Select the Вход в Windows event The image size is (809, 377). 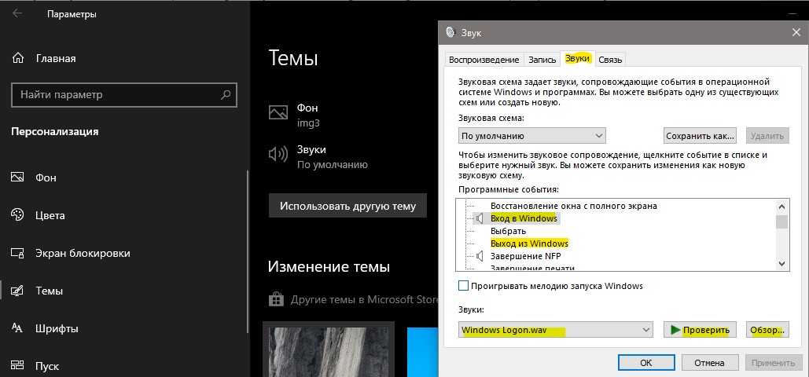click(524, 218)
